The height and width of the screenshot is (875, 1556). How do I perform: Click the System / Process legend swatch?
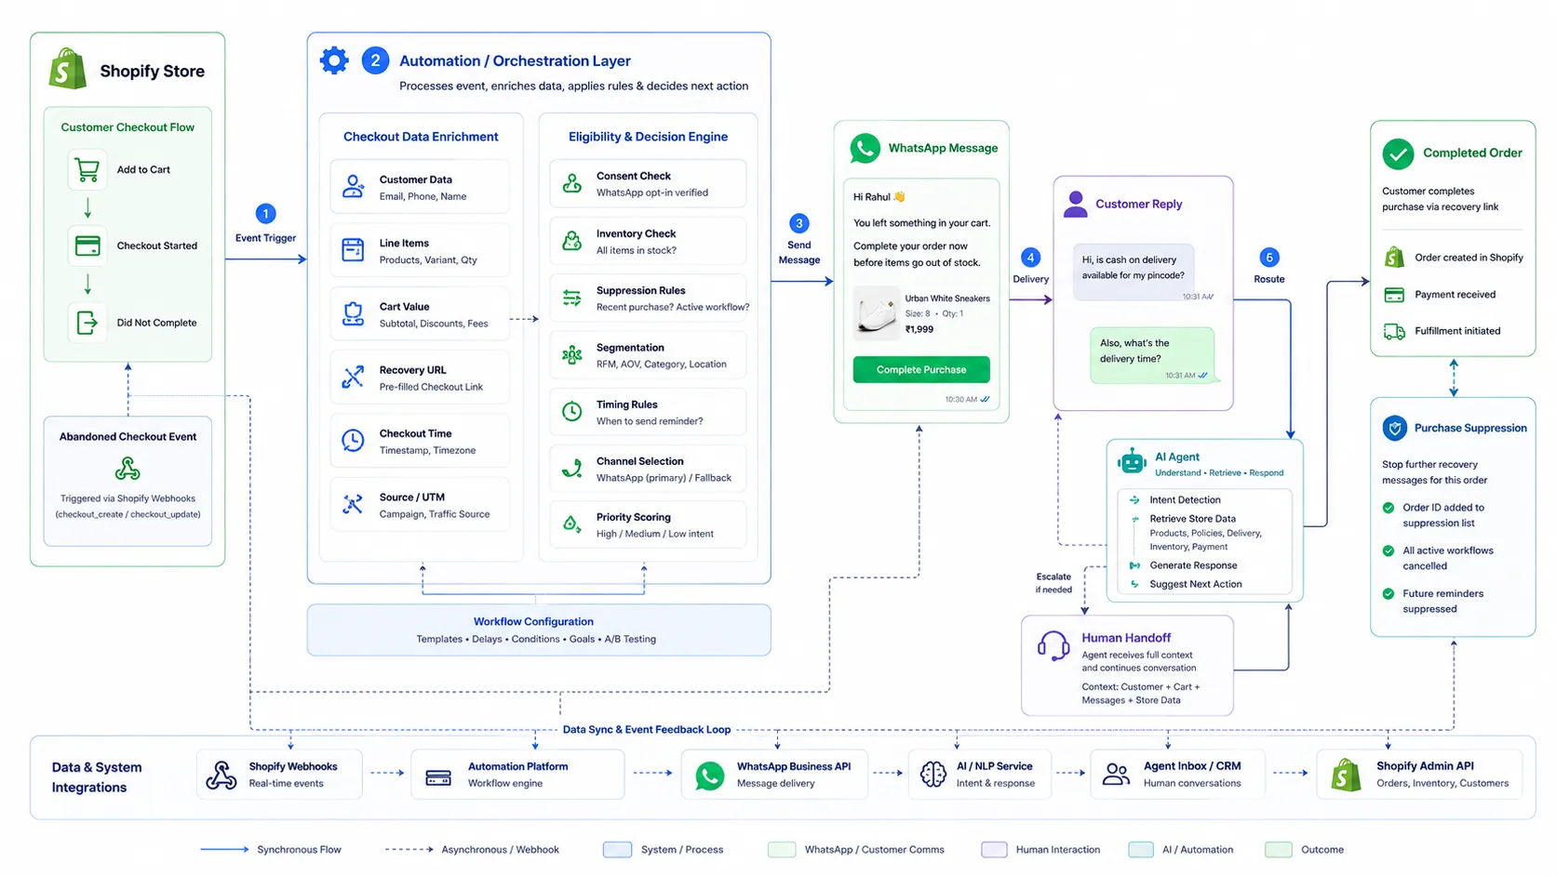coord(617,850)
